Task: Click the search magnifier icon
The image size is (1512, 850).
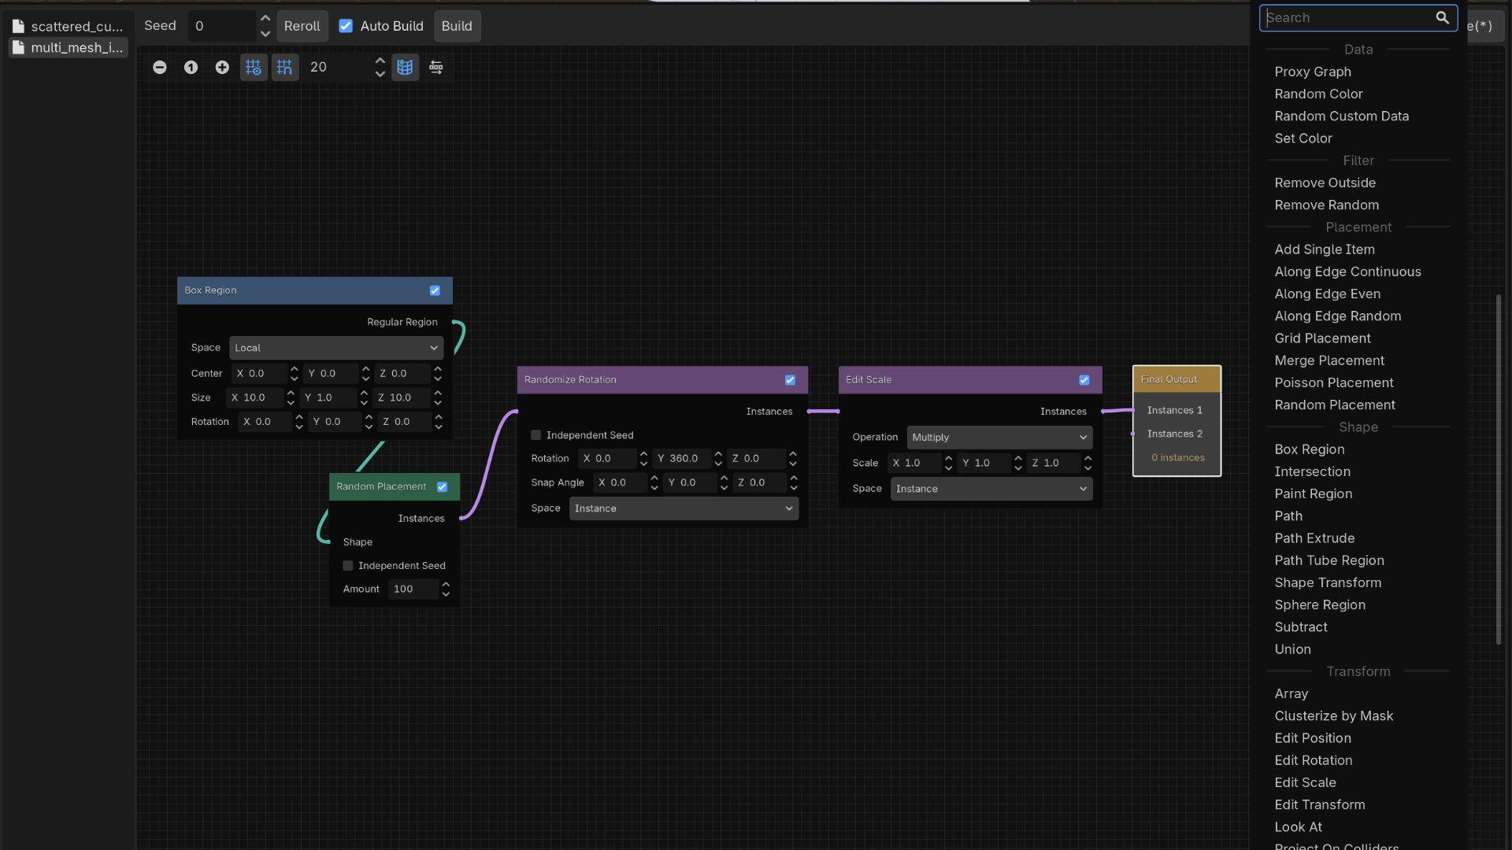Action: (1442, 17)
